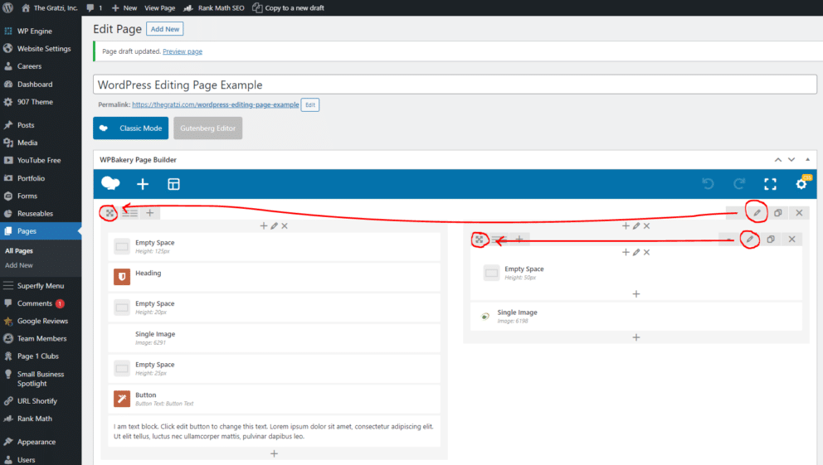This screenshot has height=465, width=823.
Task: Move WPBakery panel down with chevron
Action: coord(791,159)
